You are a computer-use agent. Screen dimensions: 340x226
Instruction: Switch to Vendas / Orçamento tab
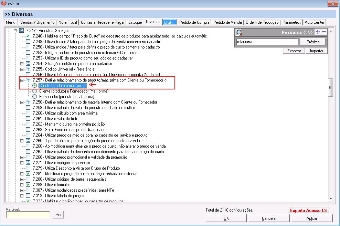pos(37,22)
